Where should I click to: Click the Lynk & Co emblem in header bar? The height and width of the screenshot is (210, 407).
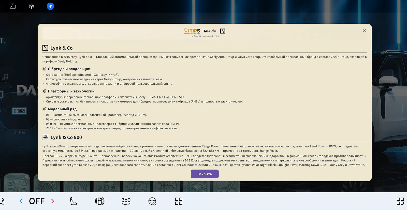pos(223,31)
